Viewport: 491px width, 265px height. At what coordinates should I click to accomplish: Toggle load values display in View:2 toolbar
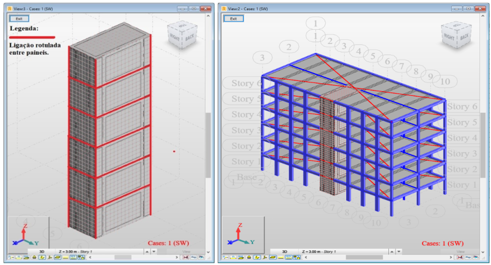[x=288, y=257]
